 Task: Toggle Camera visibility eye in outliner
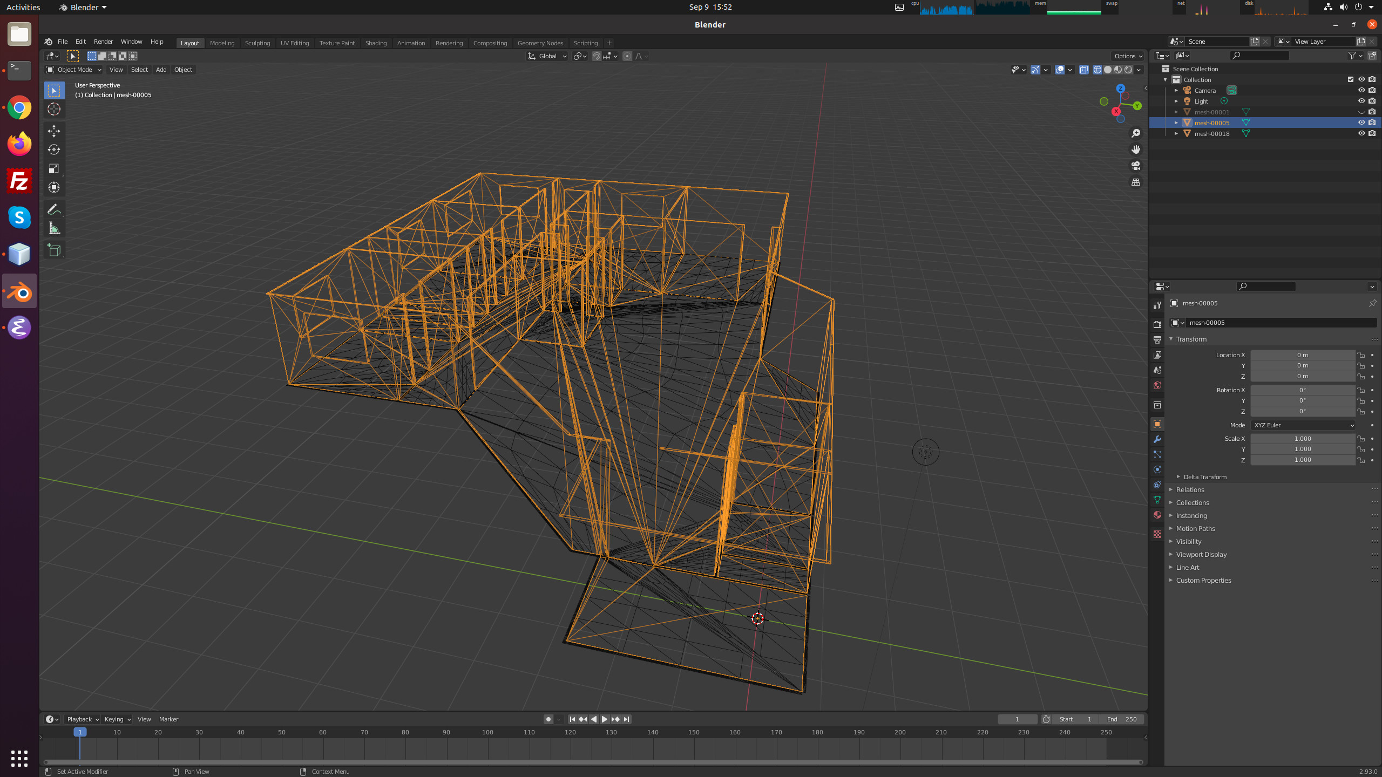(x=1361, y=90)
